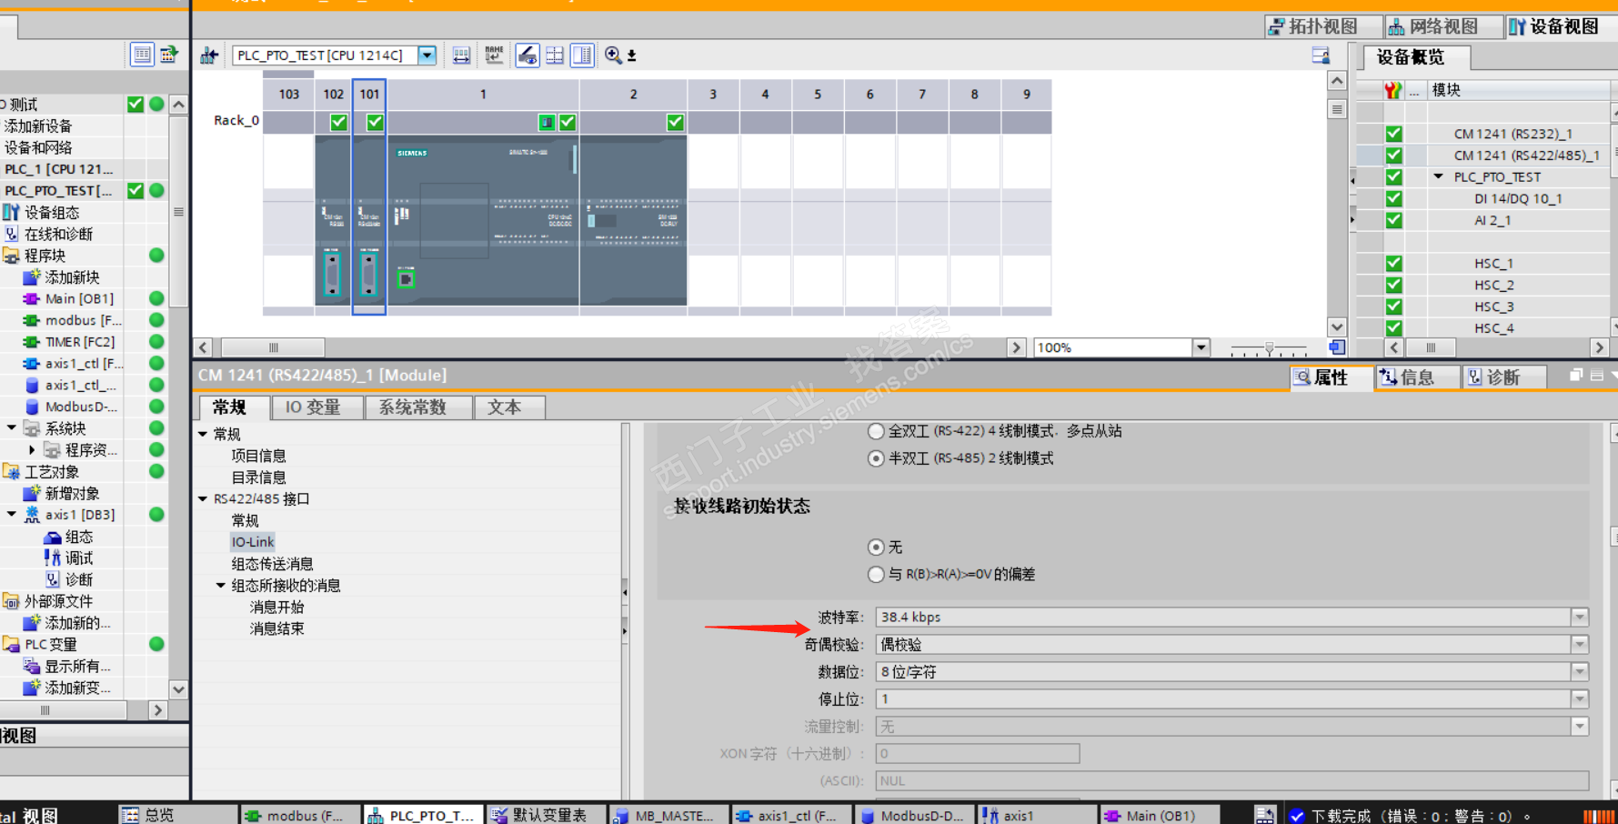Click the diagnostic status column header icon in overview

click(1393, 90)
